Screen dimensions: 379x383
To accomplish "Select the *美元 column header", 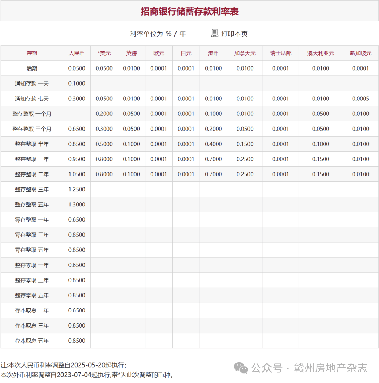I will pyautogui.click(x=104, y=53).
